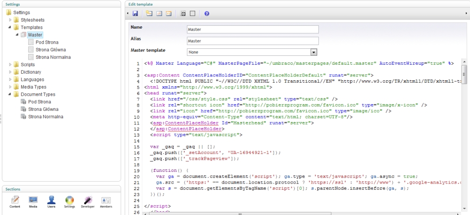Image resolution: width=470 pixels, height=215 pixels.
Task: Insert content area placeholder toolbar icon
Action: coord(183,14)
